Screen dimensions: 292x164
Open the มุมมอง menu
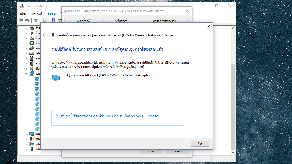click(52, 13)
